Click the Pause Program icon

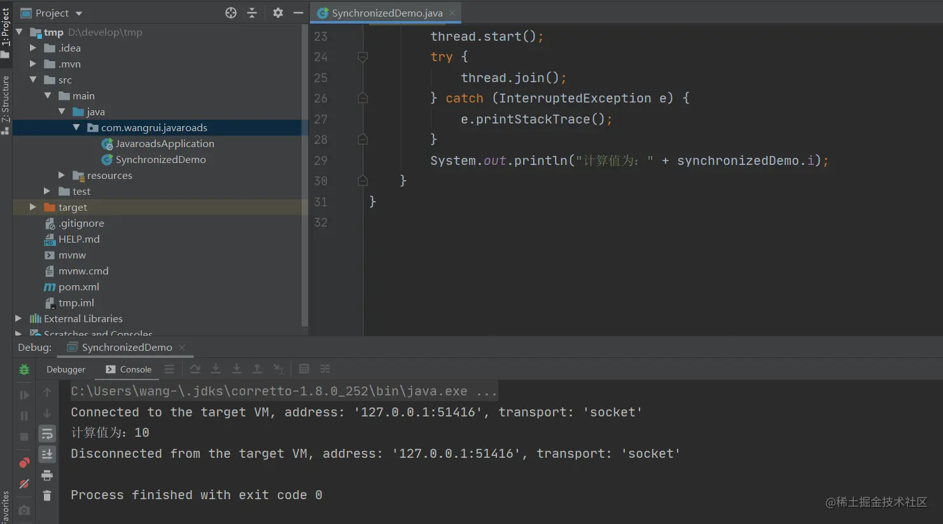coord(24,416)
